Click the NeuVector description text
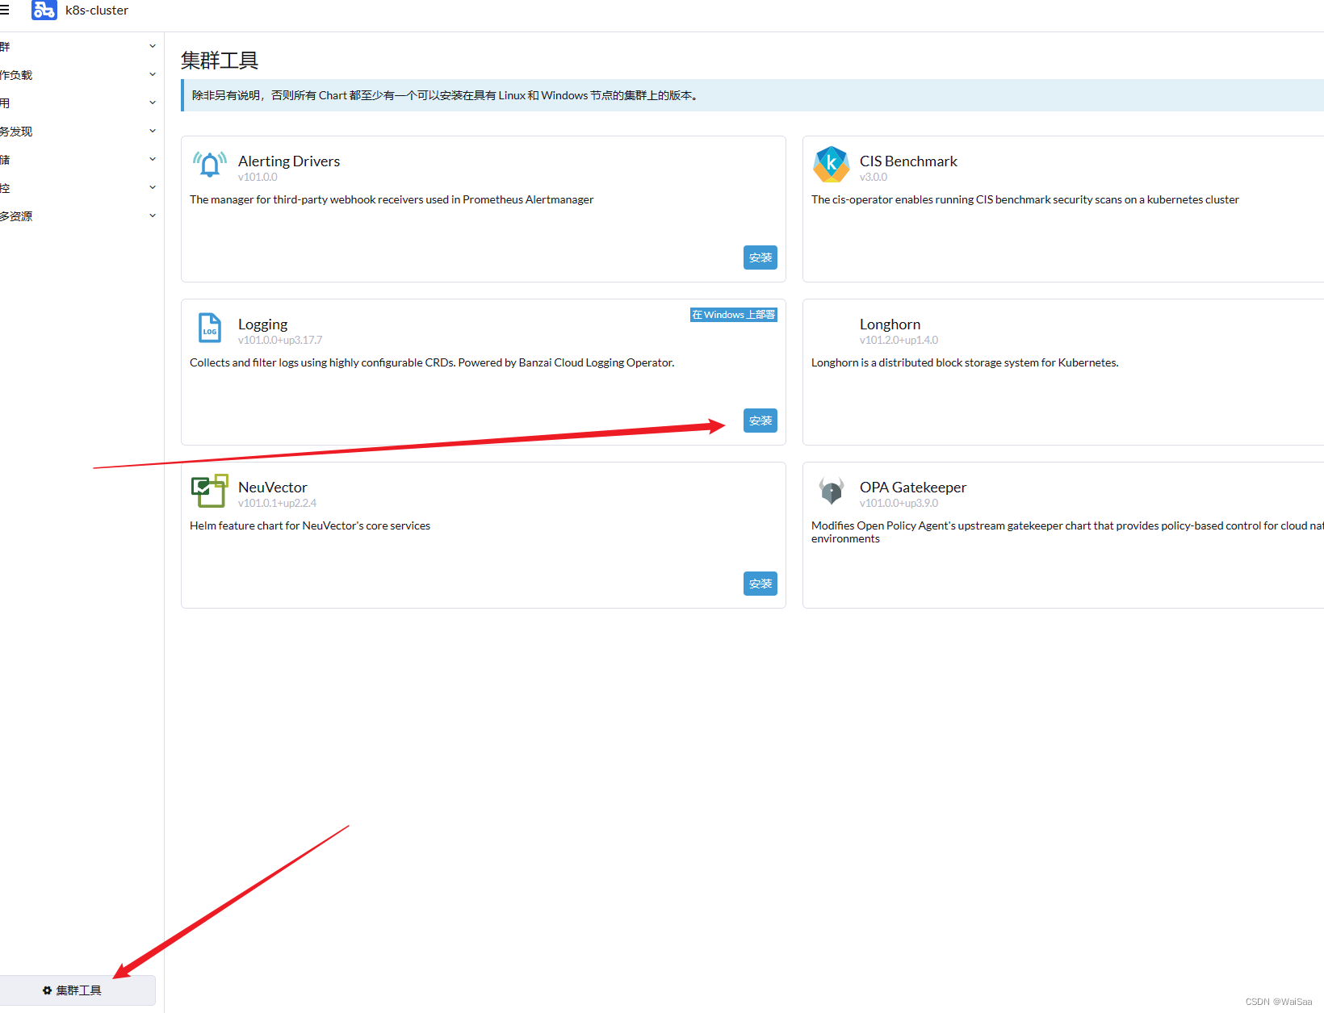 [x=310, y=526]
